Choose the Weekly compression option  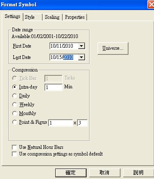point(15,105)
